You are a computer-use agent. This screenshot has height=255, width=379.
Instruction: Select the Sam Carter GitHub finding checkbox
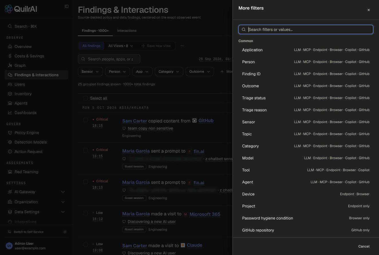click(86, 120)
